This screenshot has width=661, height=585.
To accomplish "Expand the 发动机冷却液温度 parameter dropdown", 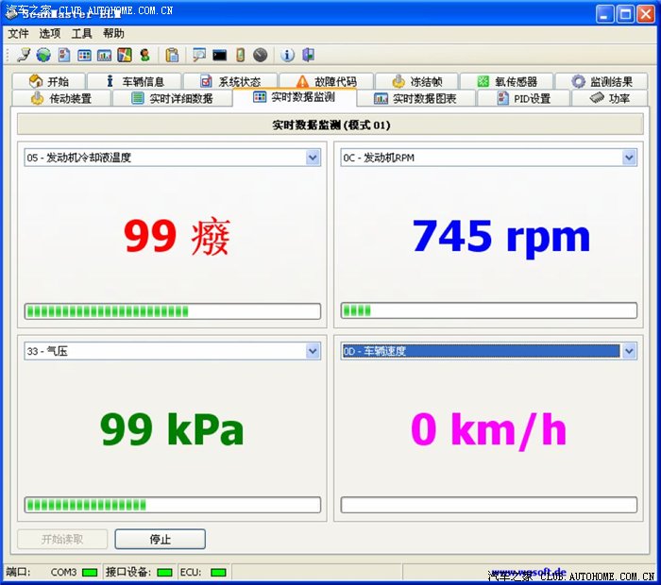I will pyautogui.click(x=314, y=158).
